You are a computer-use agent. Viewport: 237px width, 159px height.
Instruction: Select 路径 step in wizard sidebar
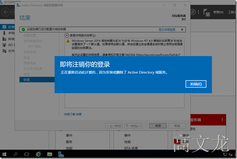pos(26,58)
